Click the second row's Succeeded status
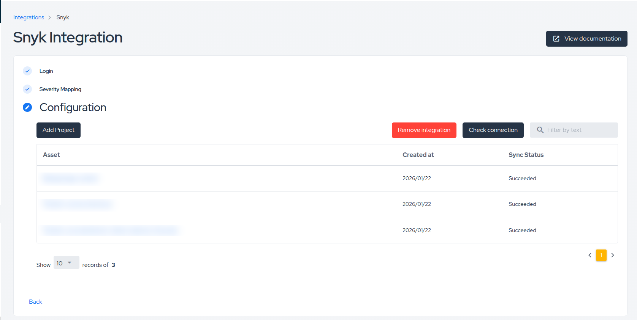The width and height of the screenshot is (637, 320). click(x=522, y=204)
